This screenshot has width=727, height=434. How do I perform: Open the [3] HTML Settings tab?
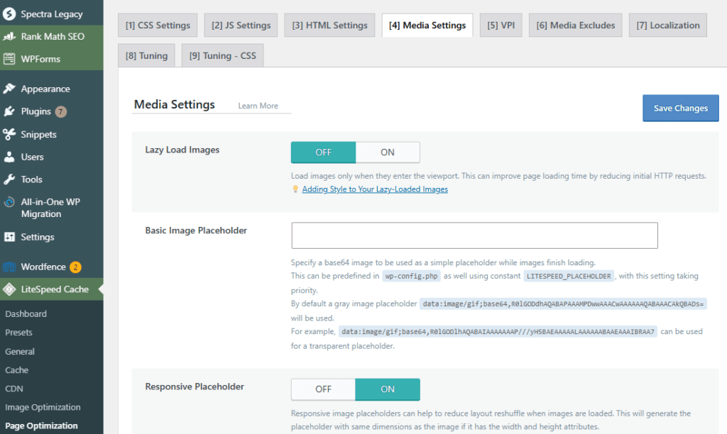[329, 25]
